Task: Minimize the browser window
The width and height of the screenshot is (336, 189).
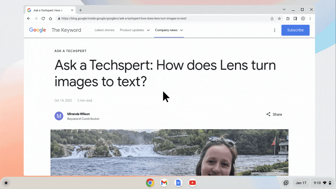Action: [x=293, y=9]
